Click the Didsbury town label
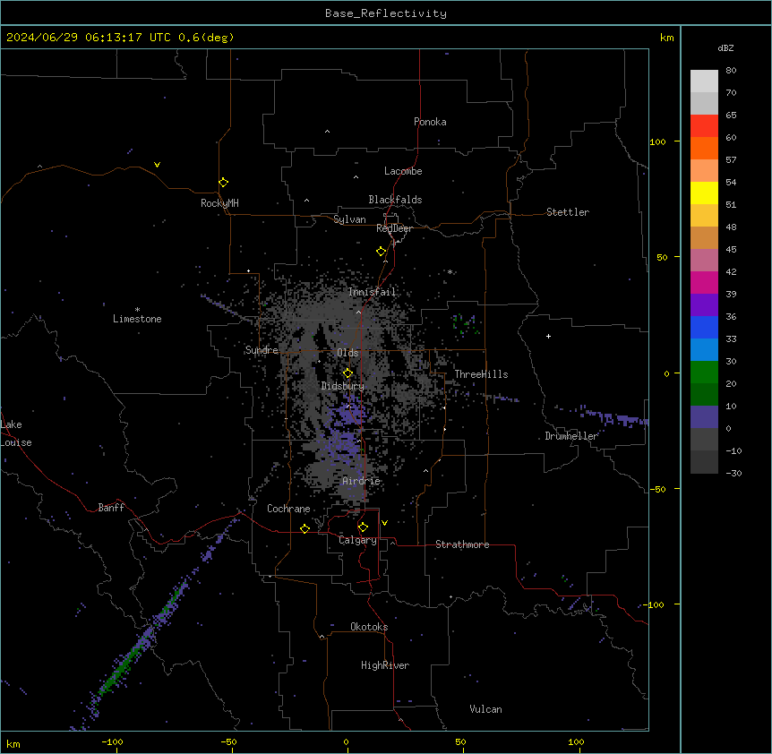Viewport: 772px width, 754px height. [x=343, y=386]
